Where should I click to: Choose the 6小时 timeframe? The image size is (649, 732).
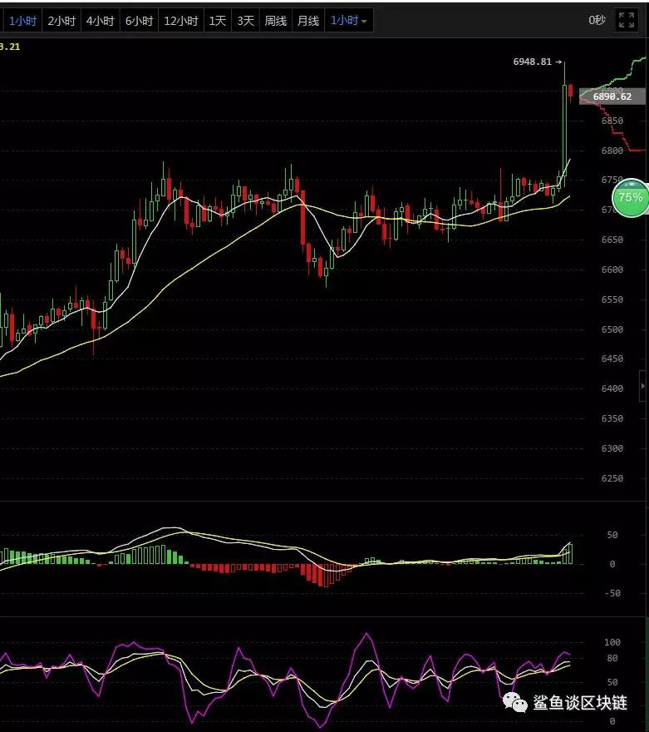tap(139, 21)
